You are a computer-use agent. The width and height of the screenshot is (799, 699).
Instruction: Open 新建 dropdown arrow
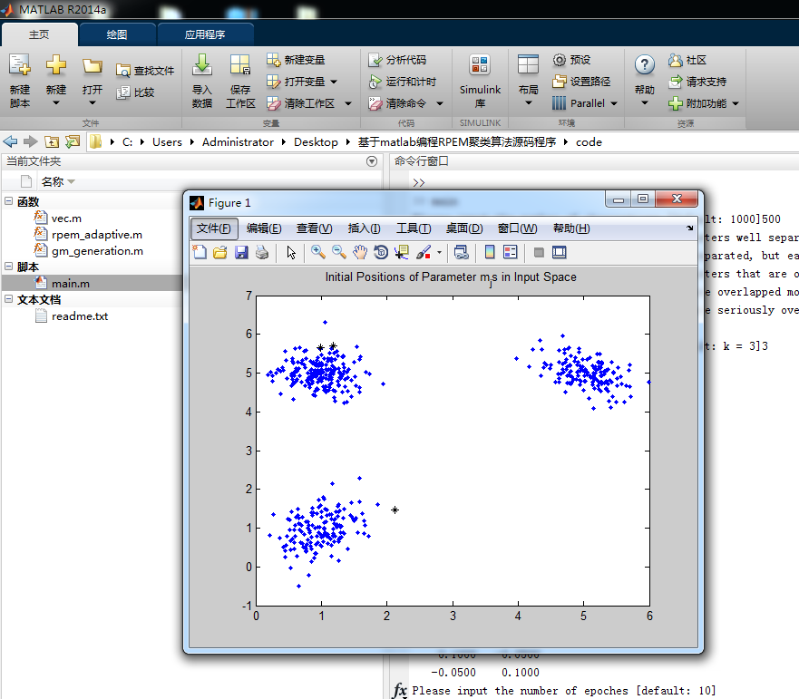click(56, 103)
